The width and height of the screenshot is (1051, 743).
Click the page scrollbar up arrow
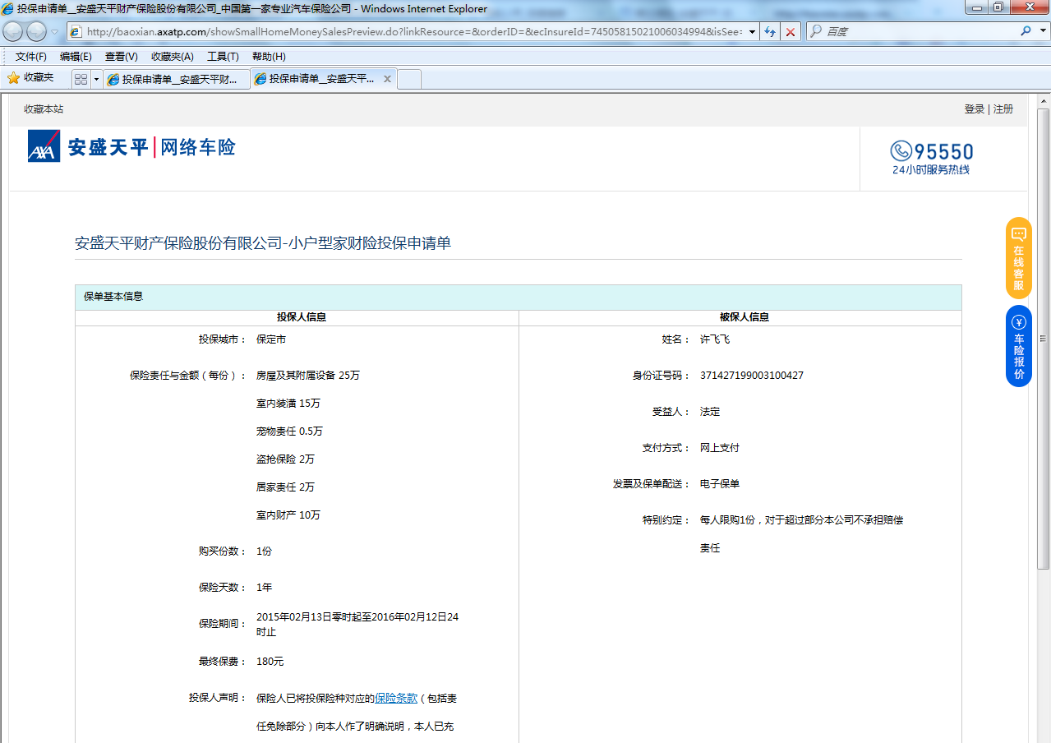click(1043, 102)
